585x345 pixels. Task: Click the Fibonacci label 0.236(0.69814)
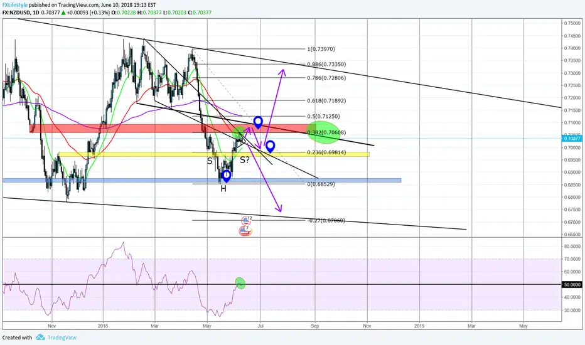pos(326,152)
